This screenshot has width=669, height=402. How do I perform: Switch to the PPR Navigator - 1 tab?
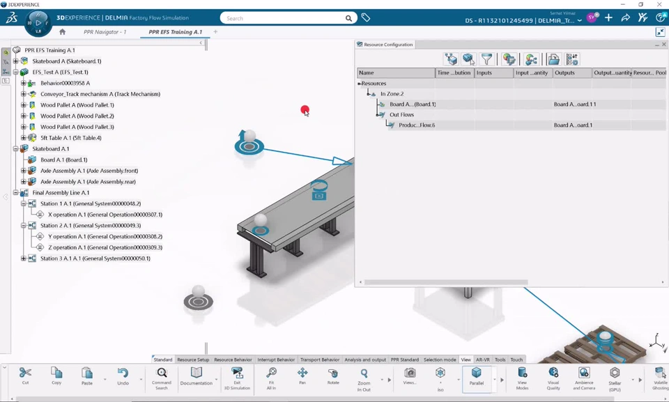coord(105,32)
